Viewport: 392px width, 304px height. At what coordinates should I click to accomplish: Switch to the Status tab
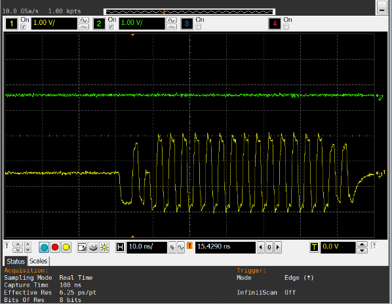[x=16, y=261]
